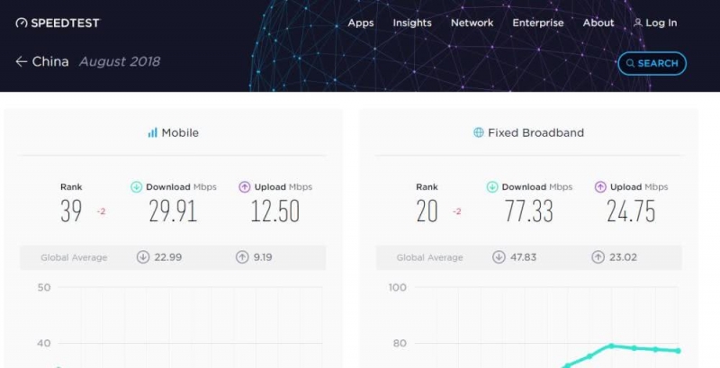Image resolution: width=720 pixels, height=368 pixels.
Task: Click Mobile global average download arrow icon
Action: click(x=143, y=257)
